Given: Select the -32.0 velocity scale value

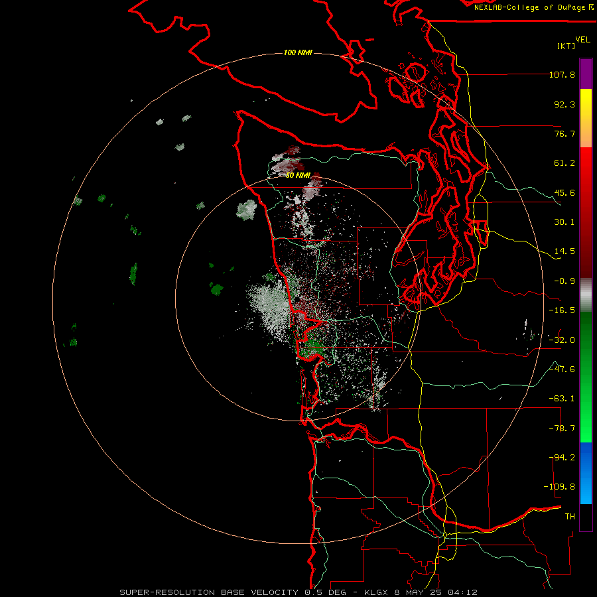Looking at the screenshot, I should coord(562,340).
